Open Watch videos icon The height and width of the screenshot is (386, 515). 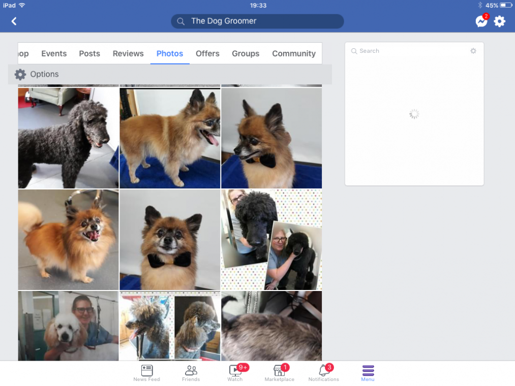(x=235, y=373)
